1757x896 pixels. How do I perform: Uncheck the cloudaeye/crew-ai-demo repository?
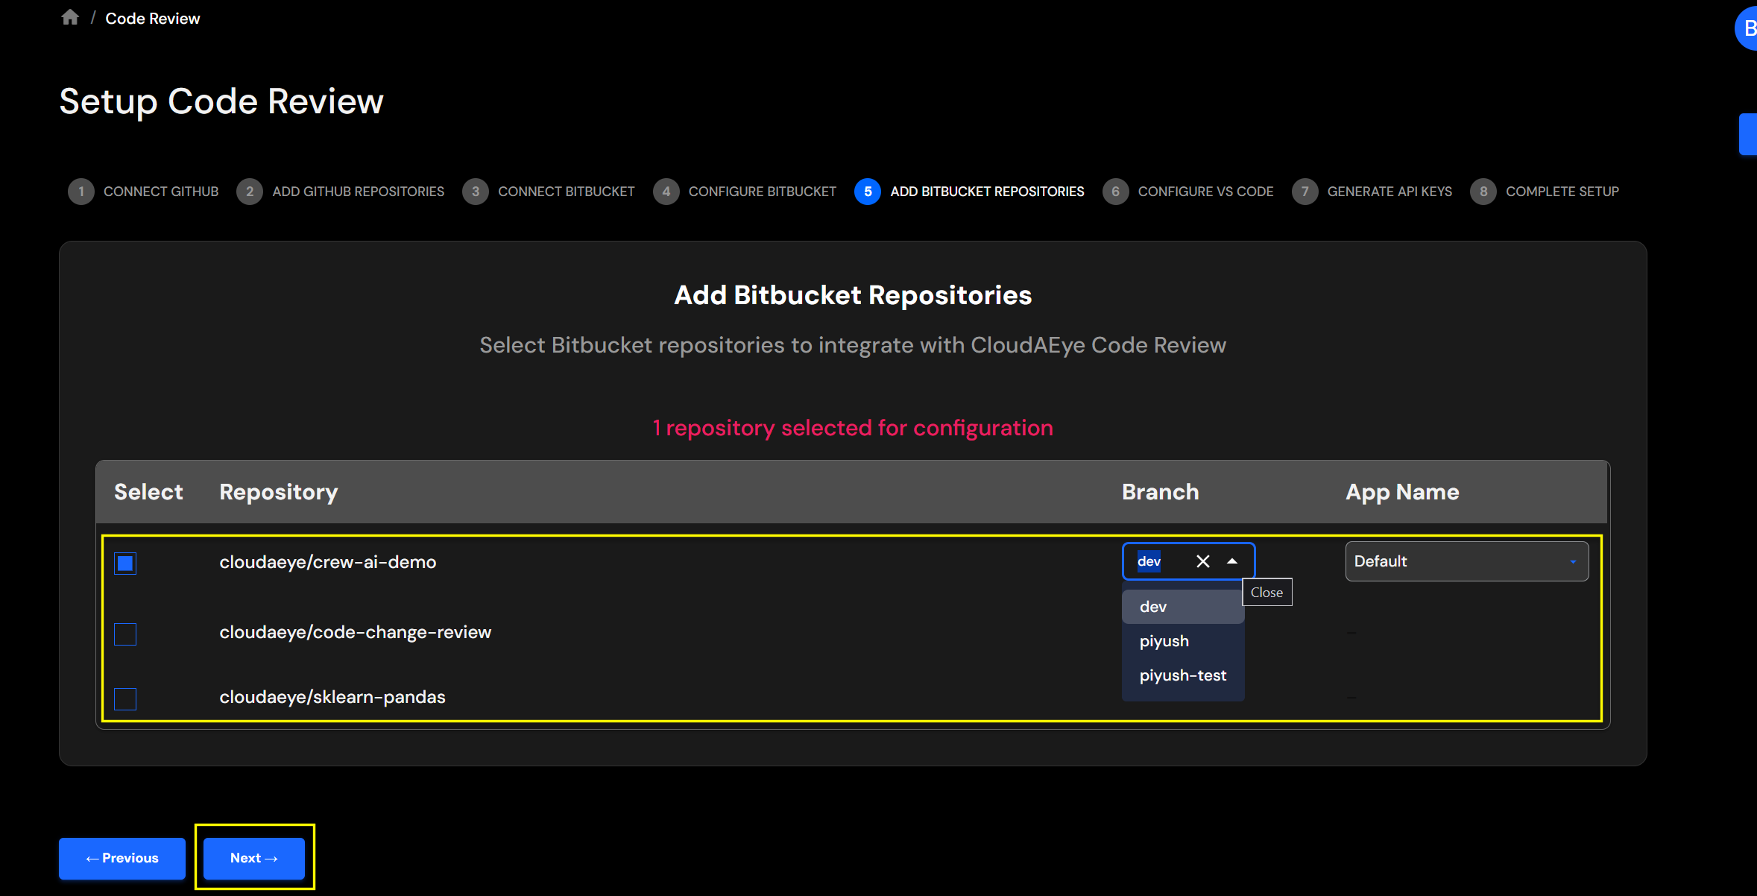124,564
